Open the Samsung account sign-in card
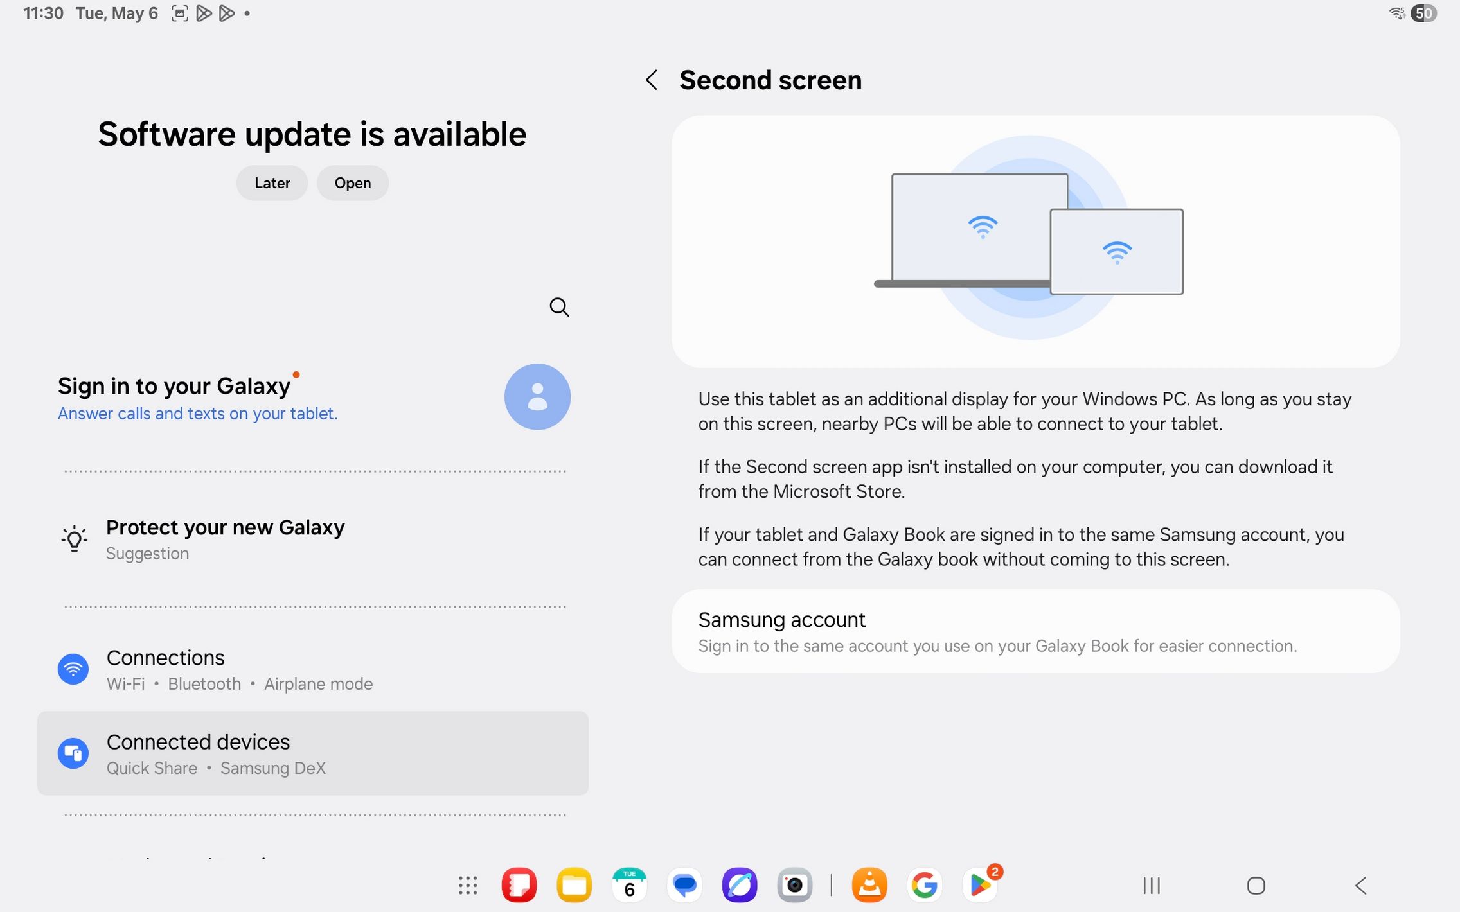This screenshot has width=1460, height=912. pos(1036,631)
